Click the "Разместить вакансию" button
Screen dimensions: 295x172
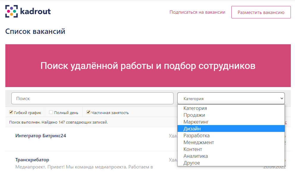point(261,12)
